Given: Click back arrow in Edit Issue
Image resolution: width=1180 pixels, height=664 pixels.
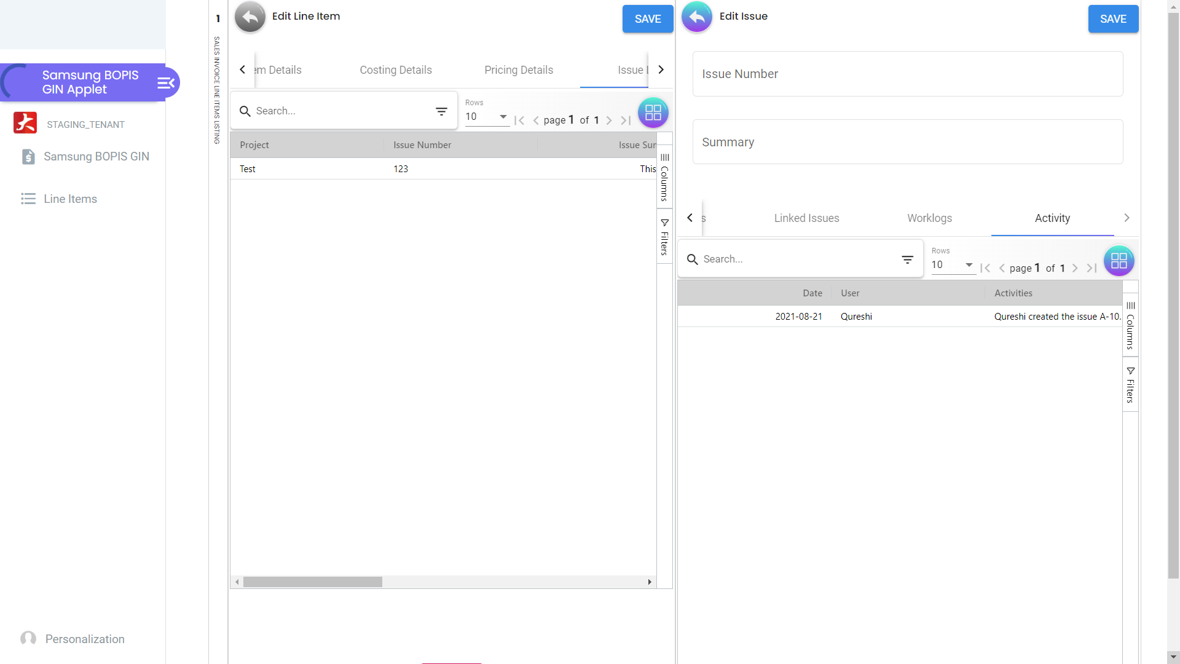Looking at the screenshot, I should click(x=697, y=17).
